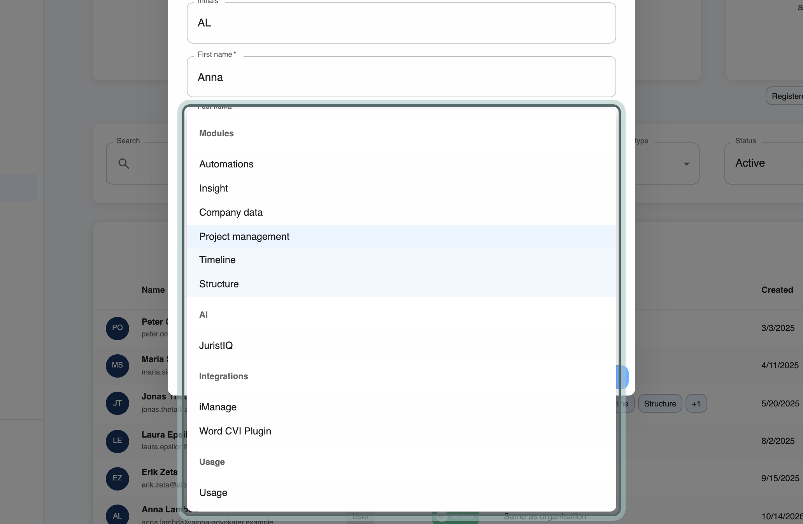
Task: Click the 3/3/2025 created date
Action: pos(778,328)
